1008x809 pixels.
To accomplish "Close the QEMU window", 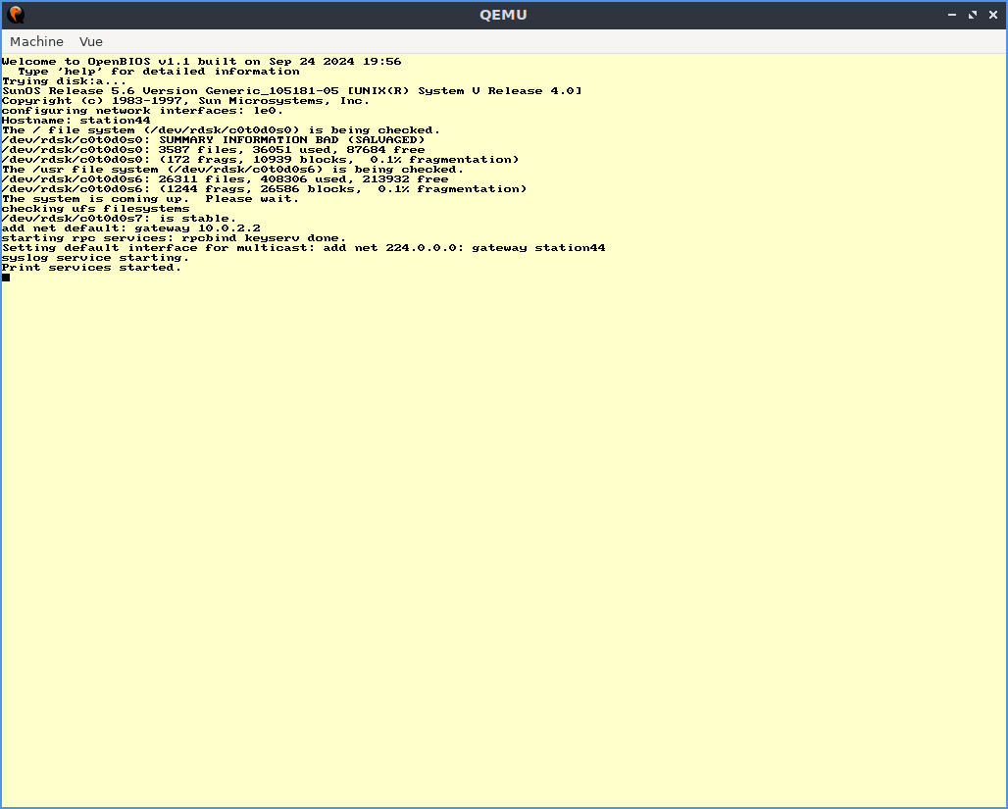I will click(x=993, y=15).
